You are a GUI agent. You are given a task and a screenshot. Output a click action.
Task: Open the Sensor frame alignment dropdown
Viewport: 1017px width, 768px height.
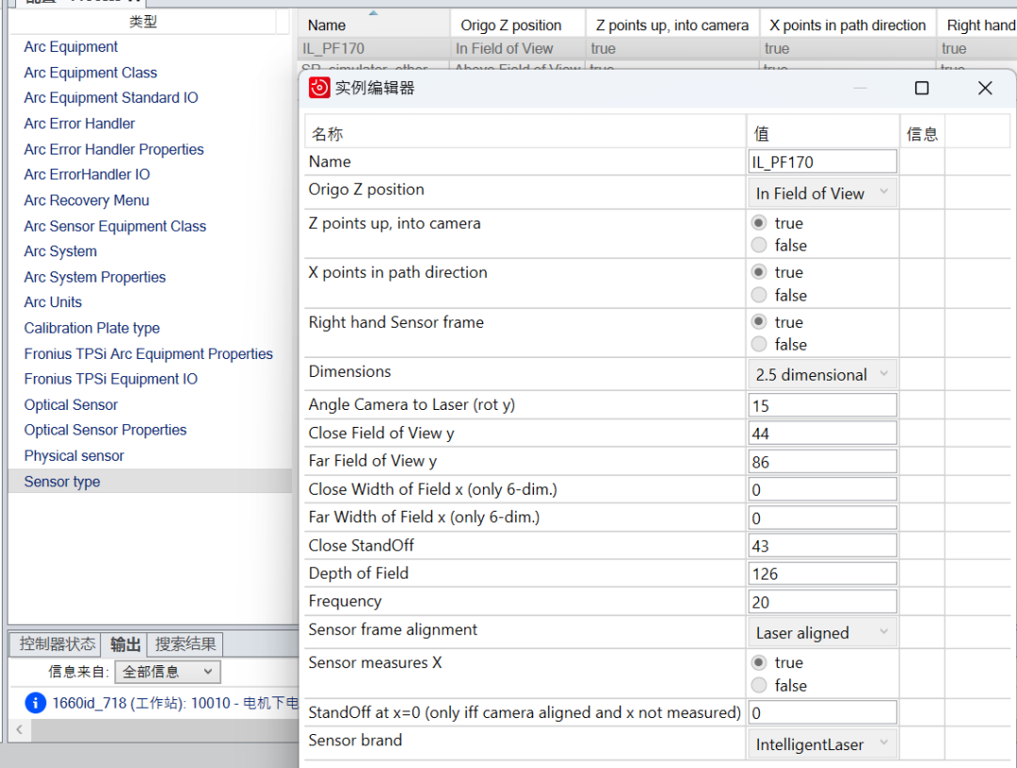822,632
